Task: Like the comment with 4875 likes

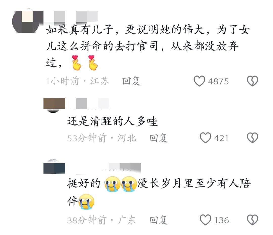Action: (199, 81)
